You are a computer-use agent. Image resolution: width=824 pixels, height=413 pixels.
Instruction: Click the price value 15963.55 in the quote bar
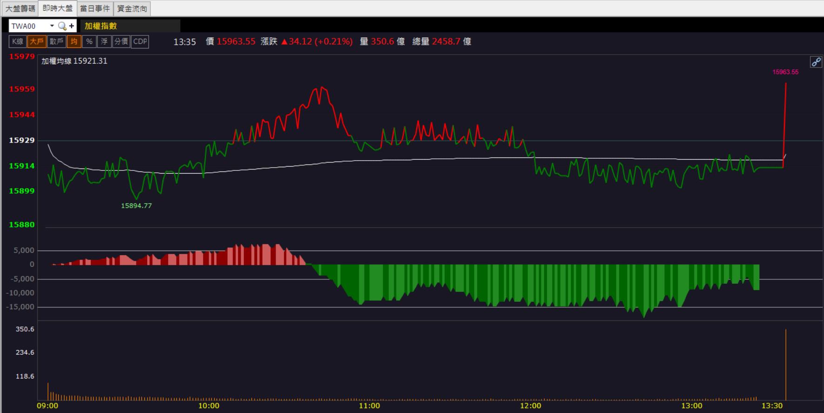point(236,41)
